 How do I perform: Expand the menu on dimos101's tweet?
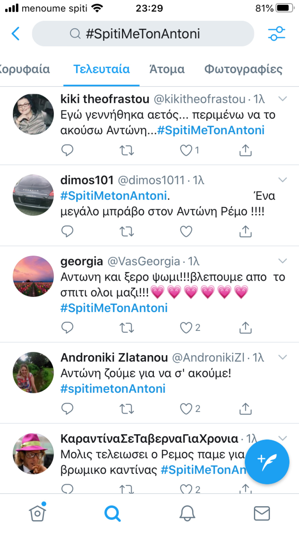(x=282, y=180)
